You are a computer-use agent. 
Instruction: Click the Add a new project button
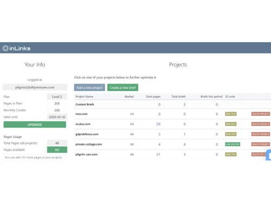89,88
